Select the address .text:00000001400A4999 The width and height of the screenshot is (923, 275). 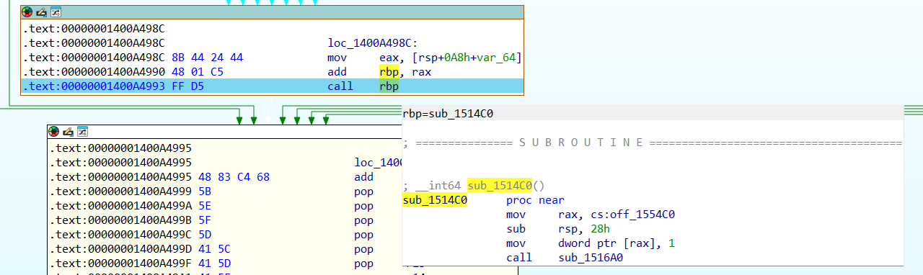pos(121,191)
